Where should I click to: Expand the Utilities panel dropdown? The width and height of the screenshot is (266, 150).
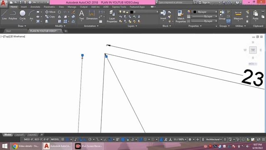(x=241, y=26)
